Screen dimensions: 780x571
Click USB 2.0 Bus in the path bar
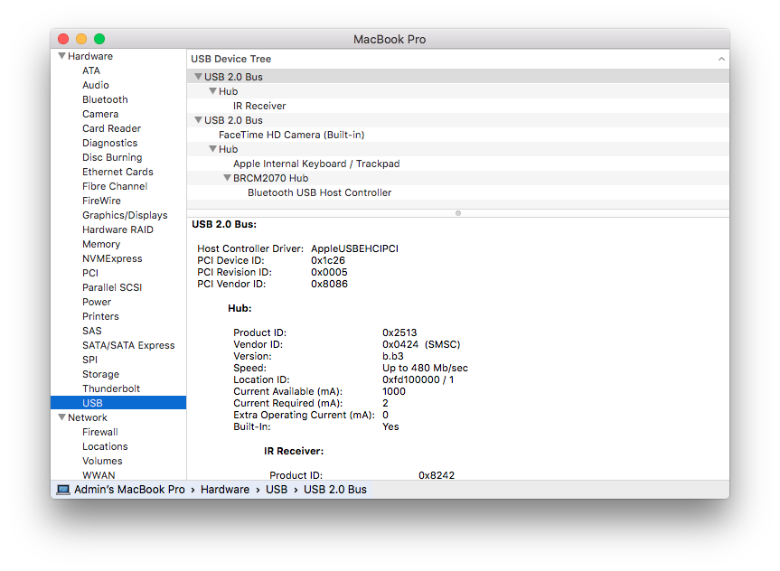[x=335, y=490]
